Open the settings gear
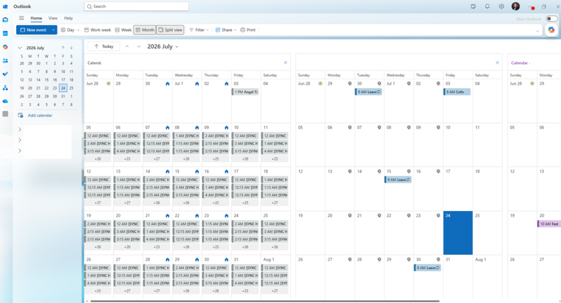The image size is (561, 303). coord(501,6)
